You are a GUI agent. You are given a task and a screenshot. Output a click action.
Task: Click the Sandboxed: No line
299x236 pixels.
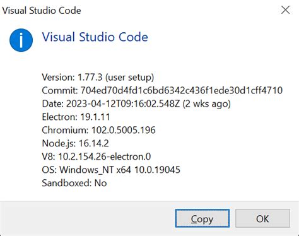(74, 183)
